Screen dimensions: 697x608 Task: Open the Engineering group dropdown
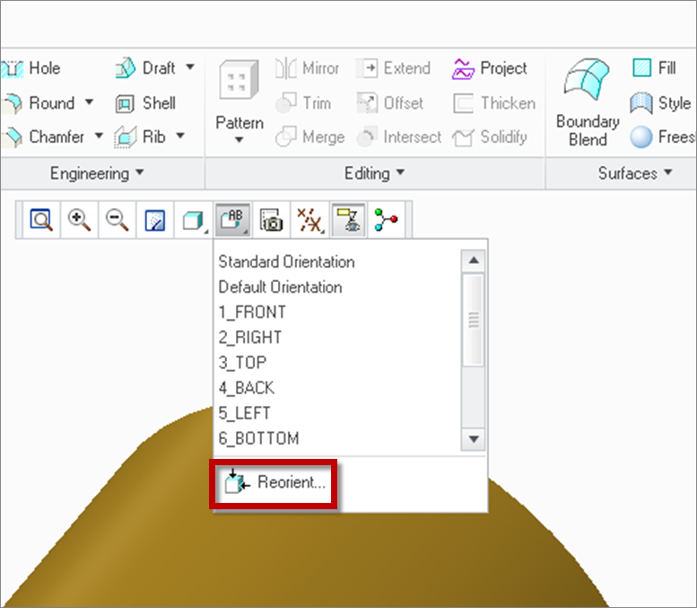[97, 173]
